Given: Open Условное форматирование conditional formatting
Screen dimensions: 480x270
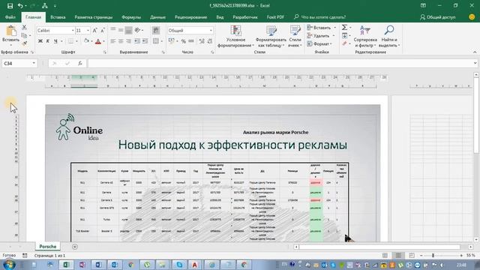Looking at the screenshot, I should [235, 37].
